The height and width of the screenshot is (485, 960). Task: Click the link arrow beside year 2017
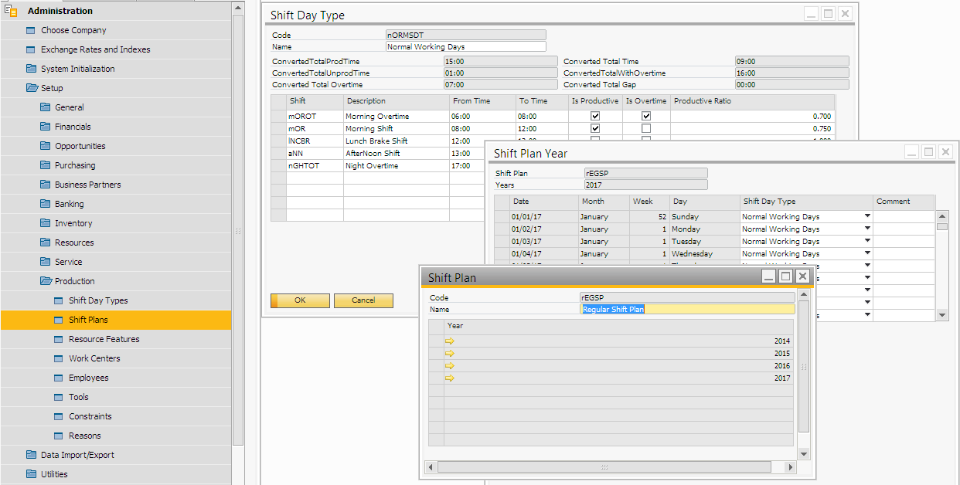click(x=450, y=378)
